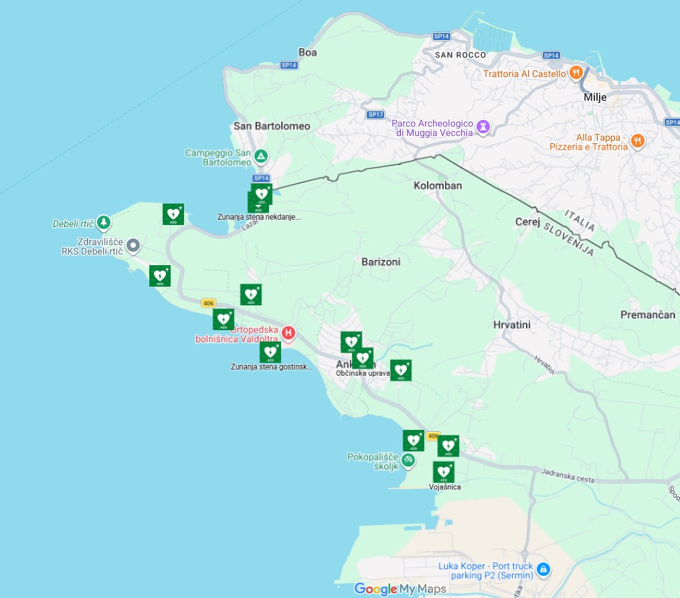
Task: Click the Milje town label
Action: point(595,97)
